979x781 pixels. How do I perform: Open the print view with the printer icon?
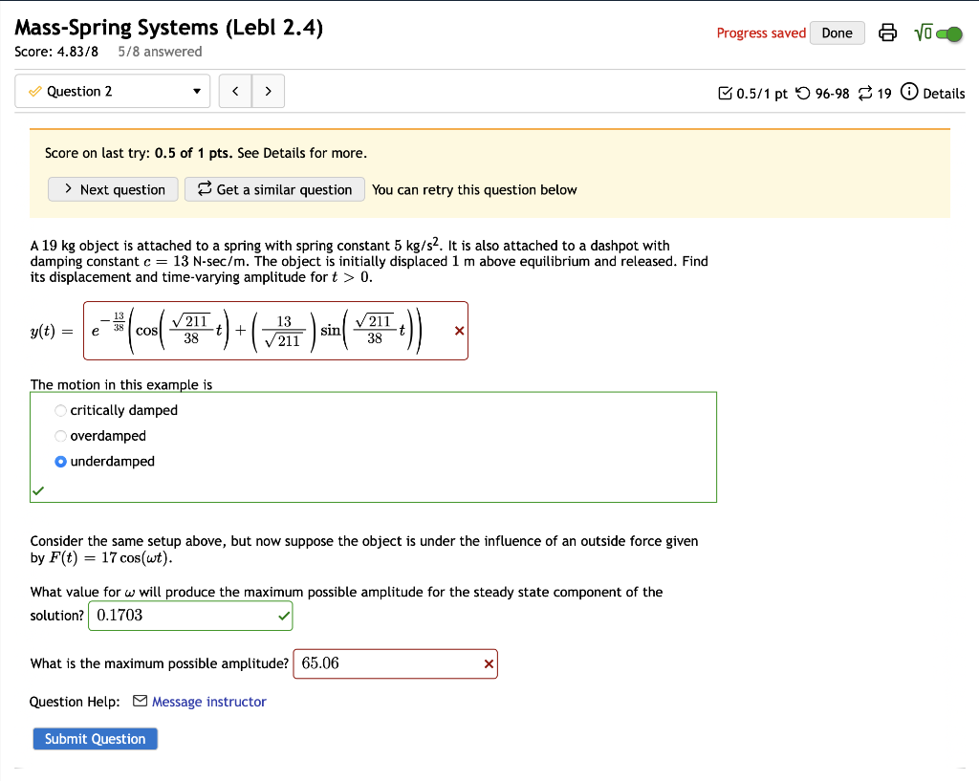[888, 32]
